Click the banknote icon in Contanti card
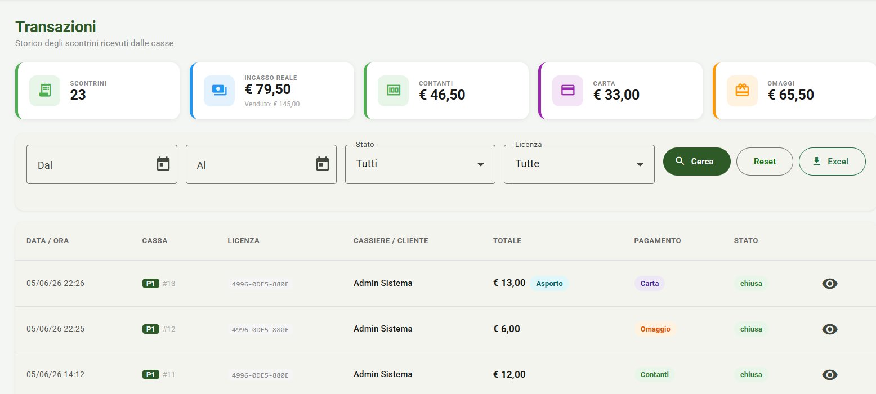The width and height of the screenshot is (876, 394). [x=393, y=91]
